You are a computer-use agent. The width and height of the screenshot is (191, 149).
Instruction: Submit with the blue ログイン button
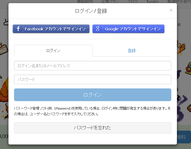pos(93,95)
